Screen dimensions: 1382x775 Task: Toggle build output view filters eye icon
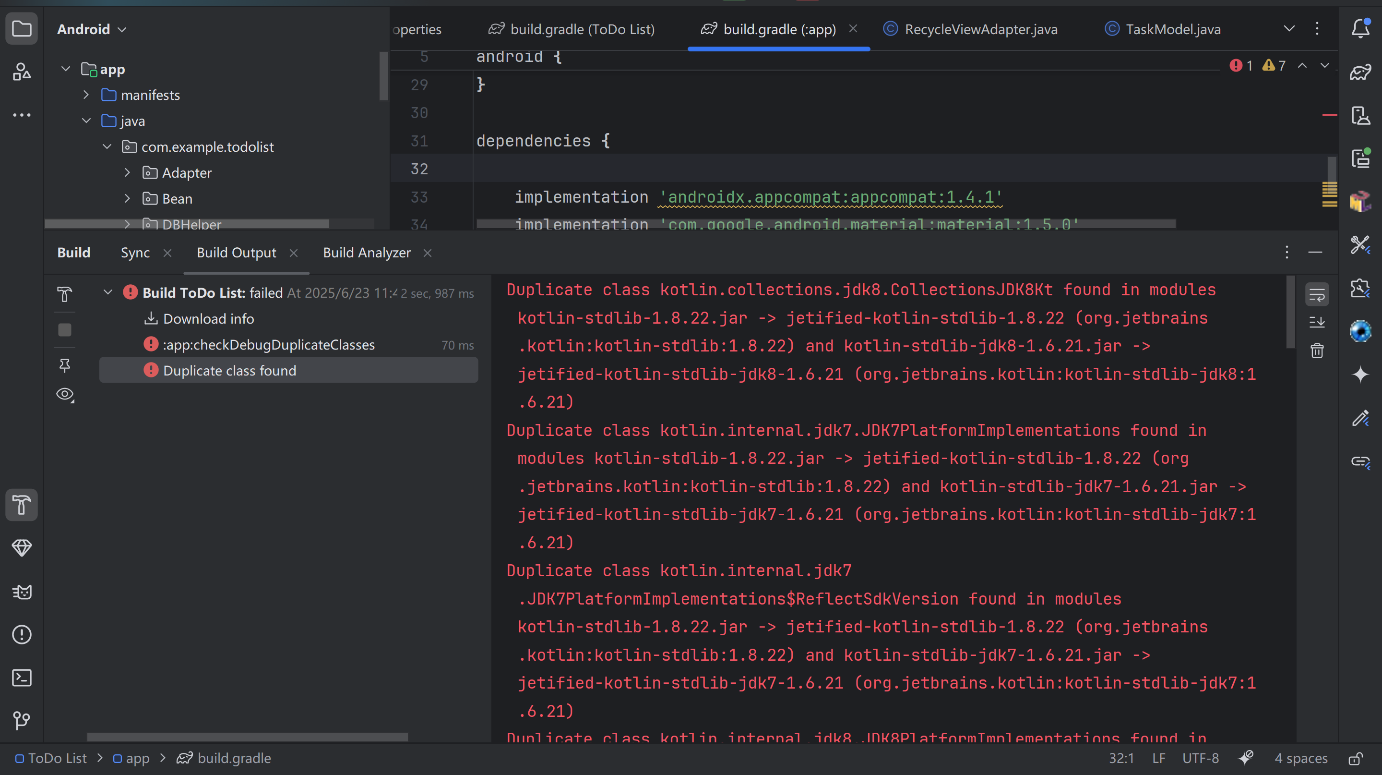tap(64, 394)
